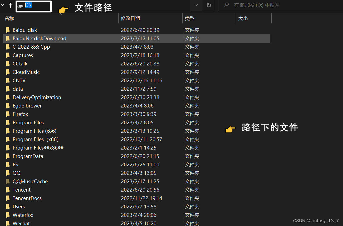This screenshot has width=343, height=226.
Task: Select the Users folder name
Action: click(19, 207)
